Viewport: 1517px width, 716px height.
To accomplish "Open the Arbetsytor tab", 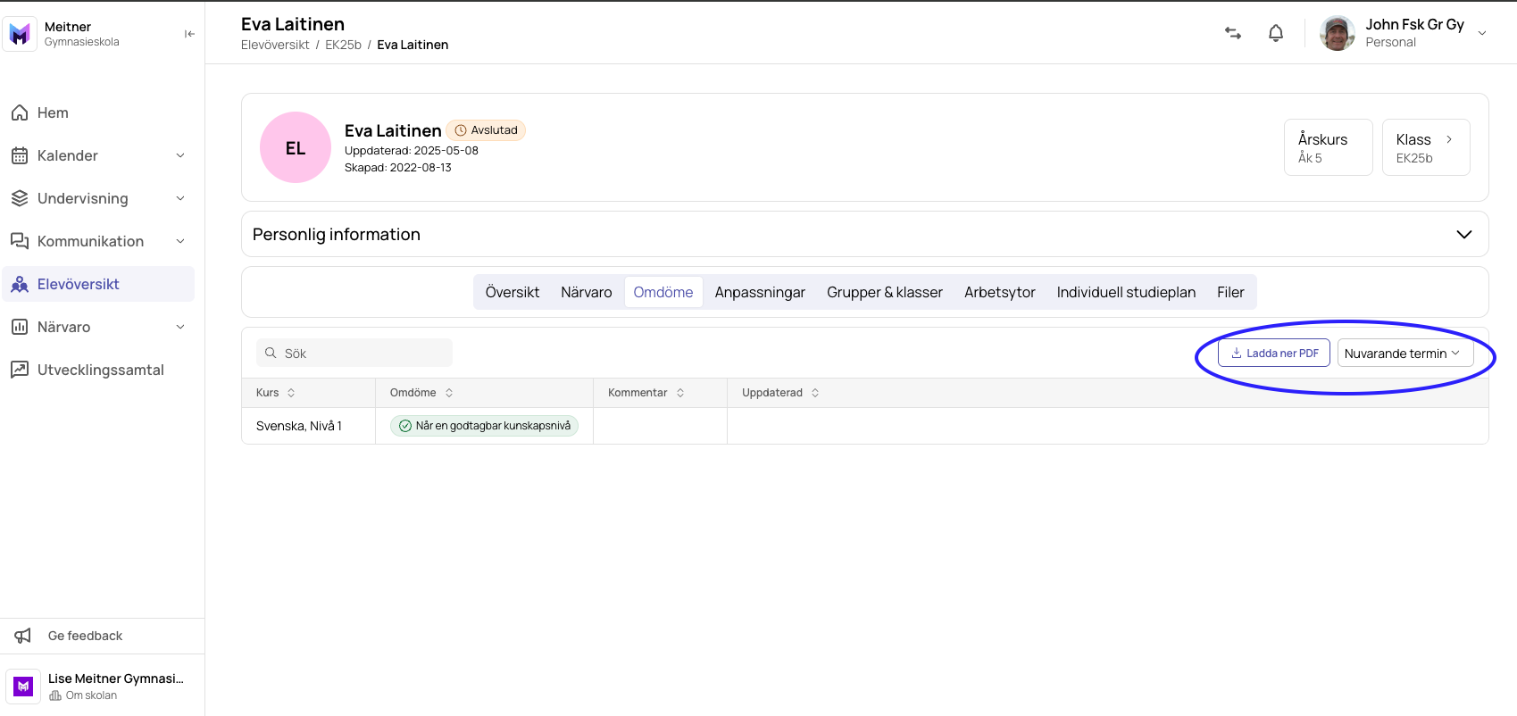I will coord(1000,292).
